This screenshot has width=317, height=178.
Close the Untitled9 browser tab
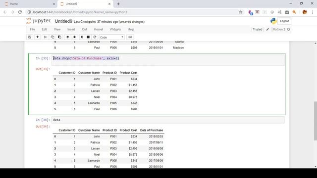coord(109,4)
